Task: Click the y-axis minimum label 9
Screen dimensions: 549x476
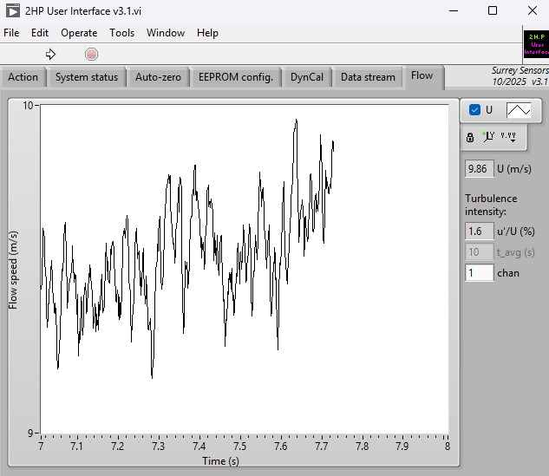Action: point(31,434)
